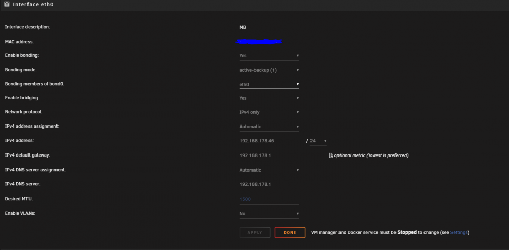Viewport: 509px width, 250px height.
Task: Open IPv4 DNS server assignment dropdown
Action: tap(269, 170)
